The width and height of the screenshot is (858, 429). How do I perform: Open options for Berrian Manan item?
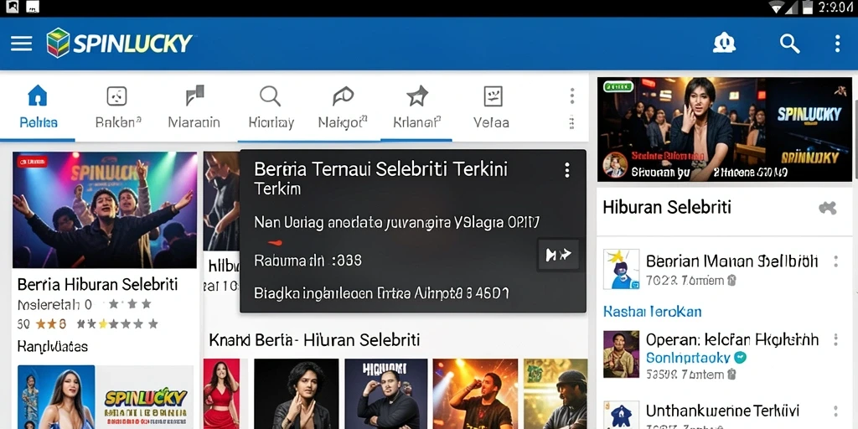835,261
